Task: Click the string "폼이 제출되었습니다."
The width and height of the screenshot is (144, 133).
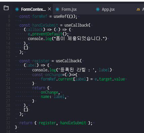Action: click(79, 39)
